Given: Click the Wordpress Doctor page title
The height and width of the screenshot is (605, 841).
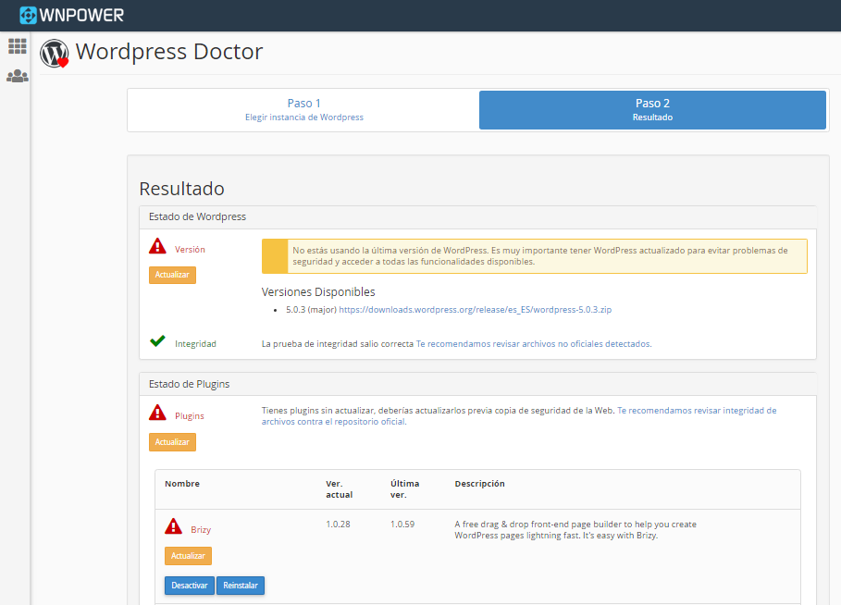Looking at the screenshot, I should point(169,52).
